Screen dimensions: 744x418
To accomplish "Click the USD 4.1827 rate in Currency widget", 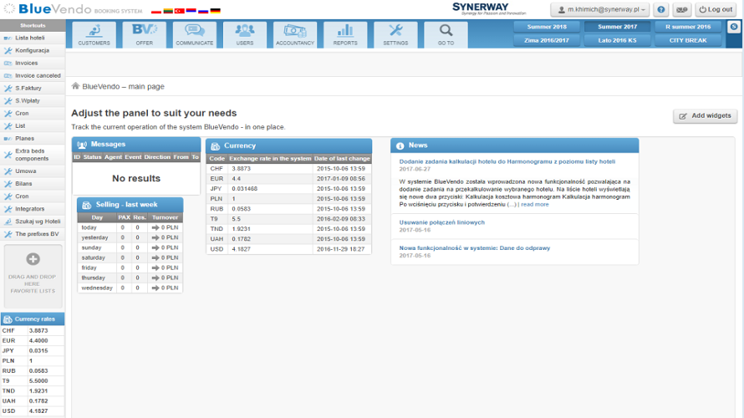I will pyautogui.click(x=241, y=249).
